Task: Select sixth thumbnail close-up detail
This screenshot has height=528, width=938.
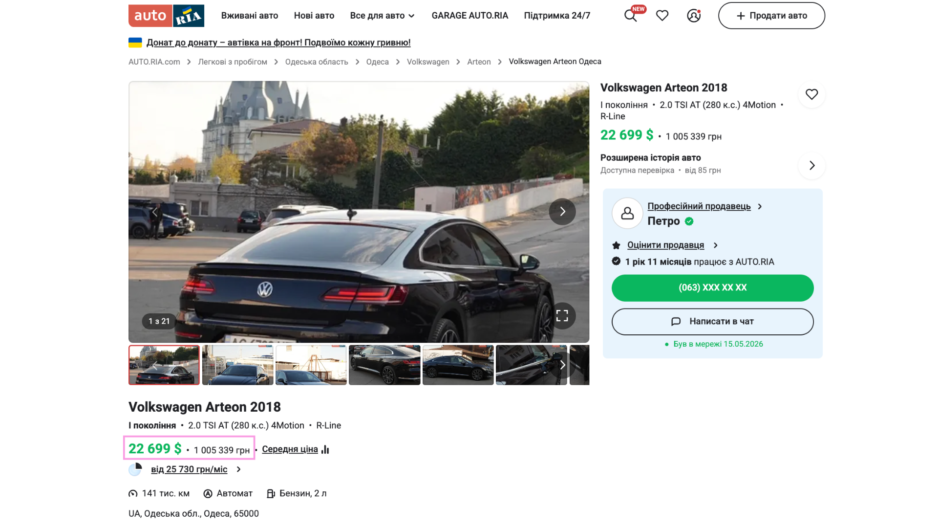Action: tap(532, 365)
